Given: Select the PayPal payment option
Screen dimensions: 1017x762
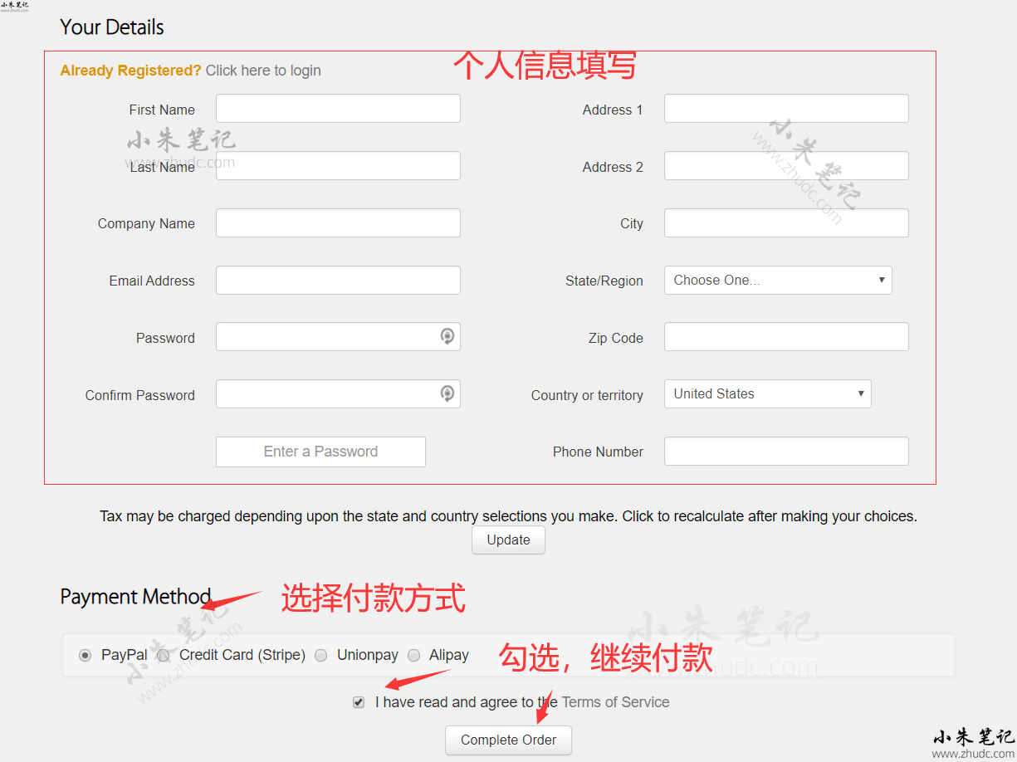Looking at the screenshot, I should pyautogui.click(x=85, y=656).
